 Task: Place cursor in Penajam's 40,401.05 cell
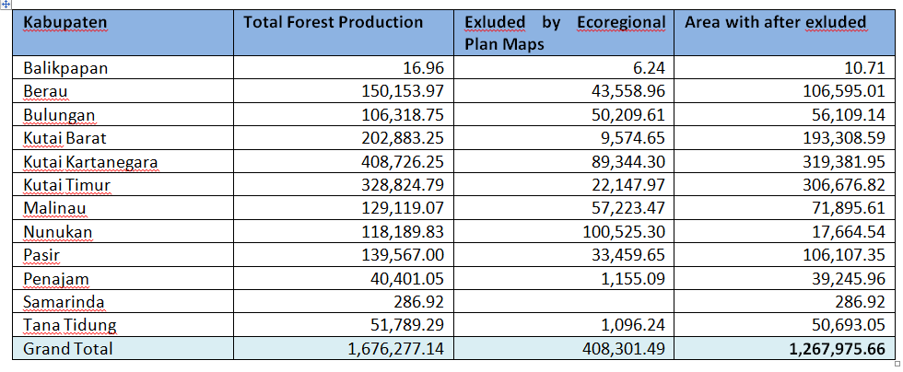point(407,278)
